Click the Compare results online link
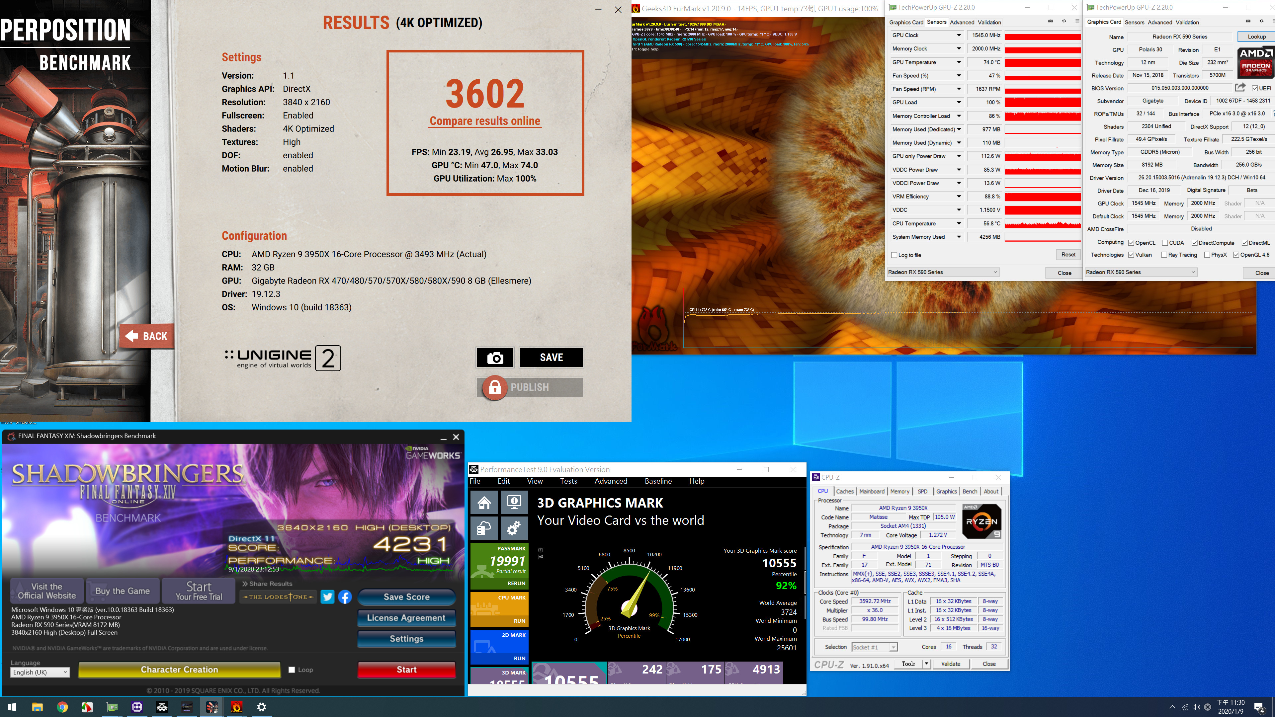The height and width of the screenshot is (717, 1275). tap(484, 121)
